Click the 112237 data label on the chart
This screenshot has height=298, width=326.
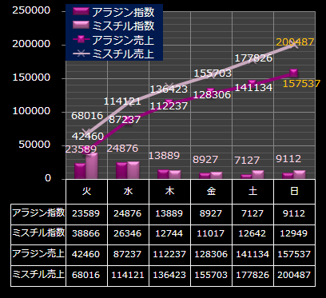pos(169,106)
